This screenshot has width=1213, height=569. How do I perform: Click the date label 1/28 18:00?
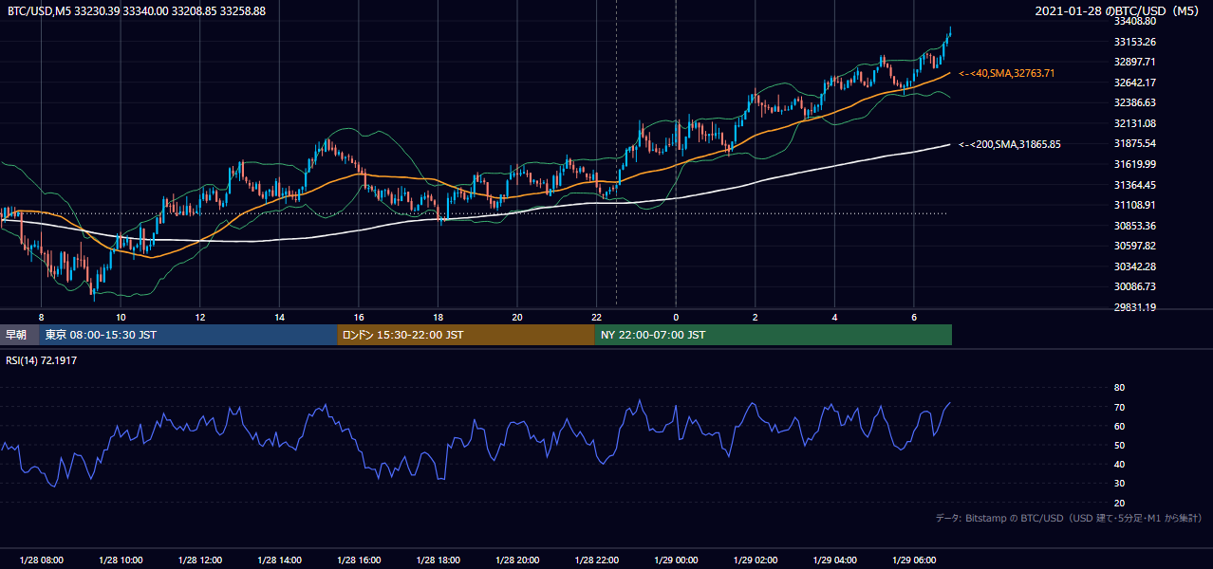[438, 560]
